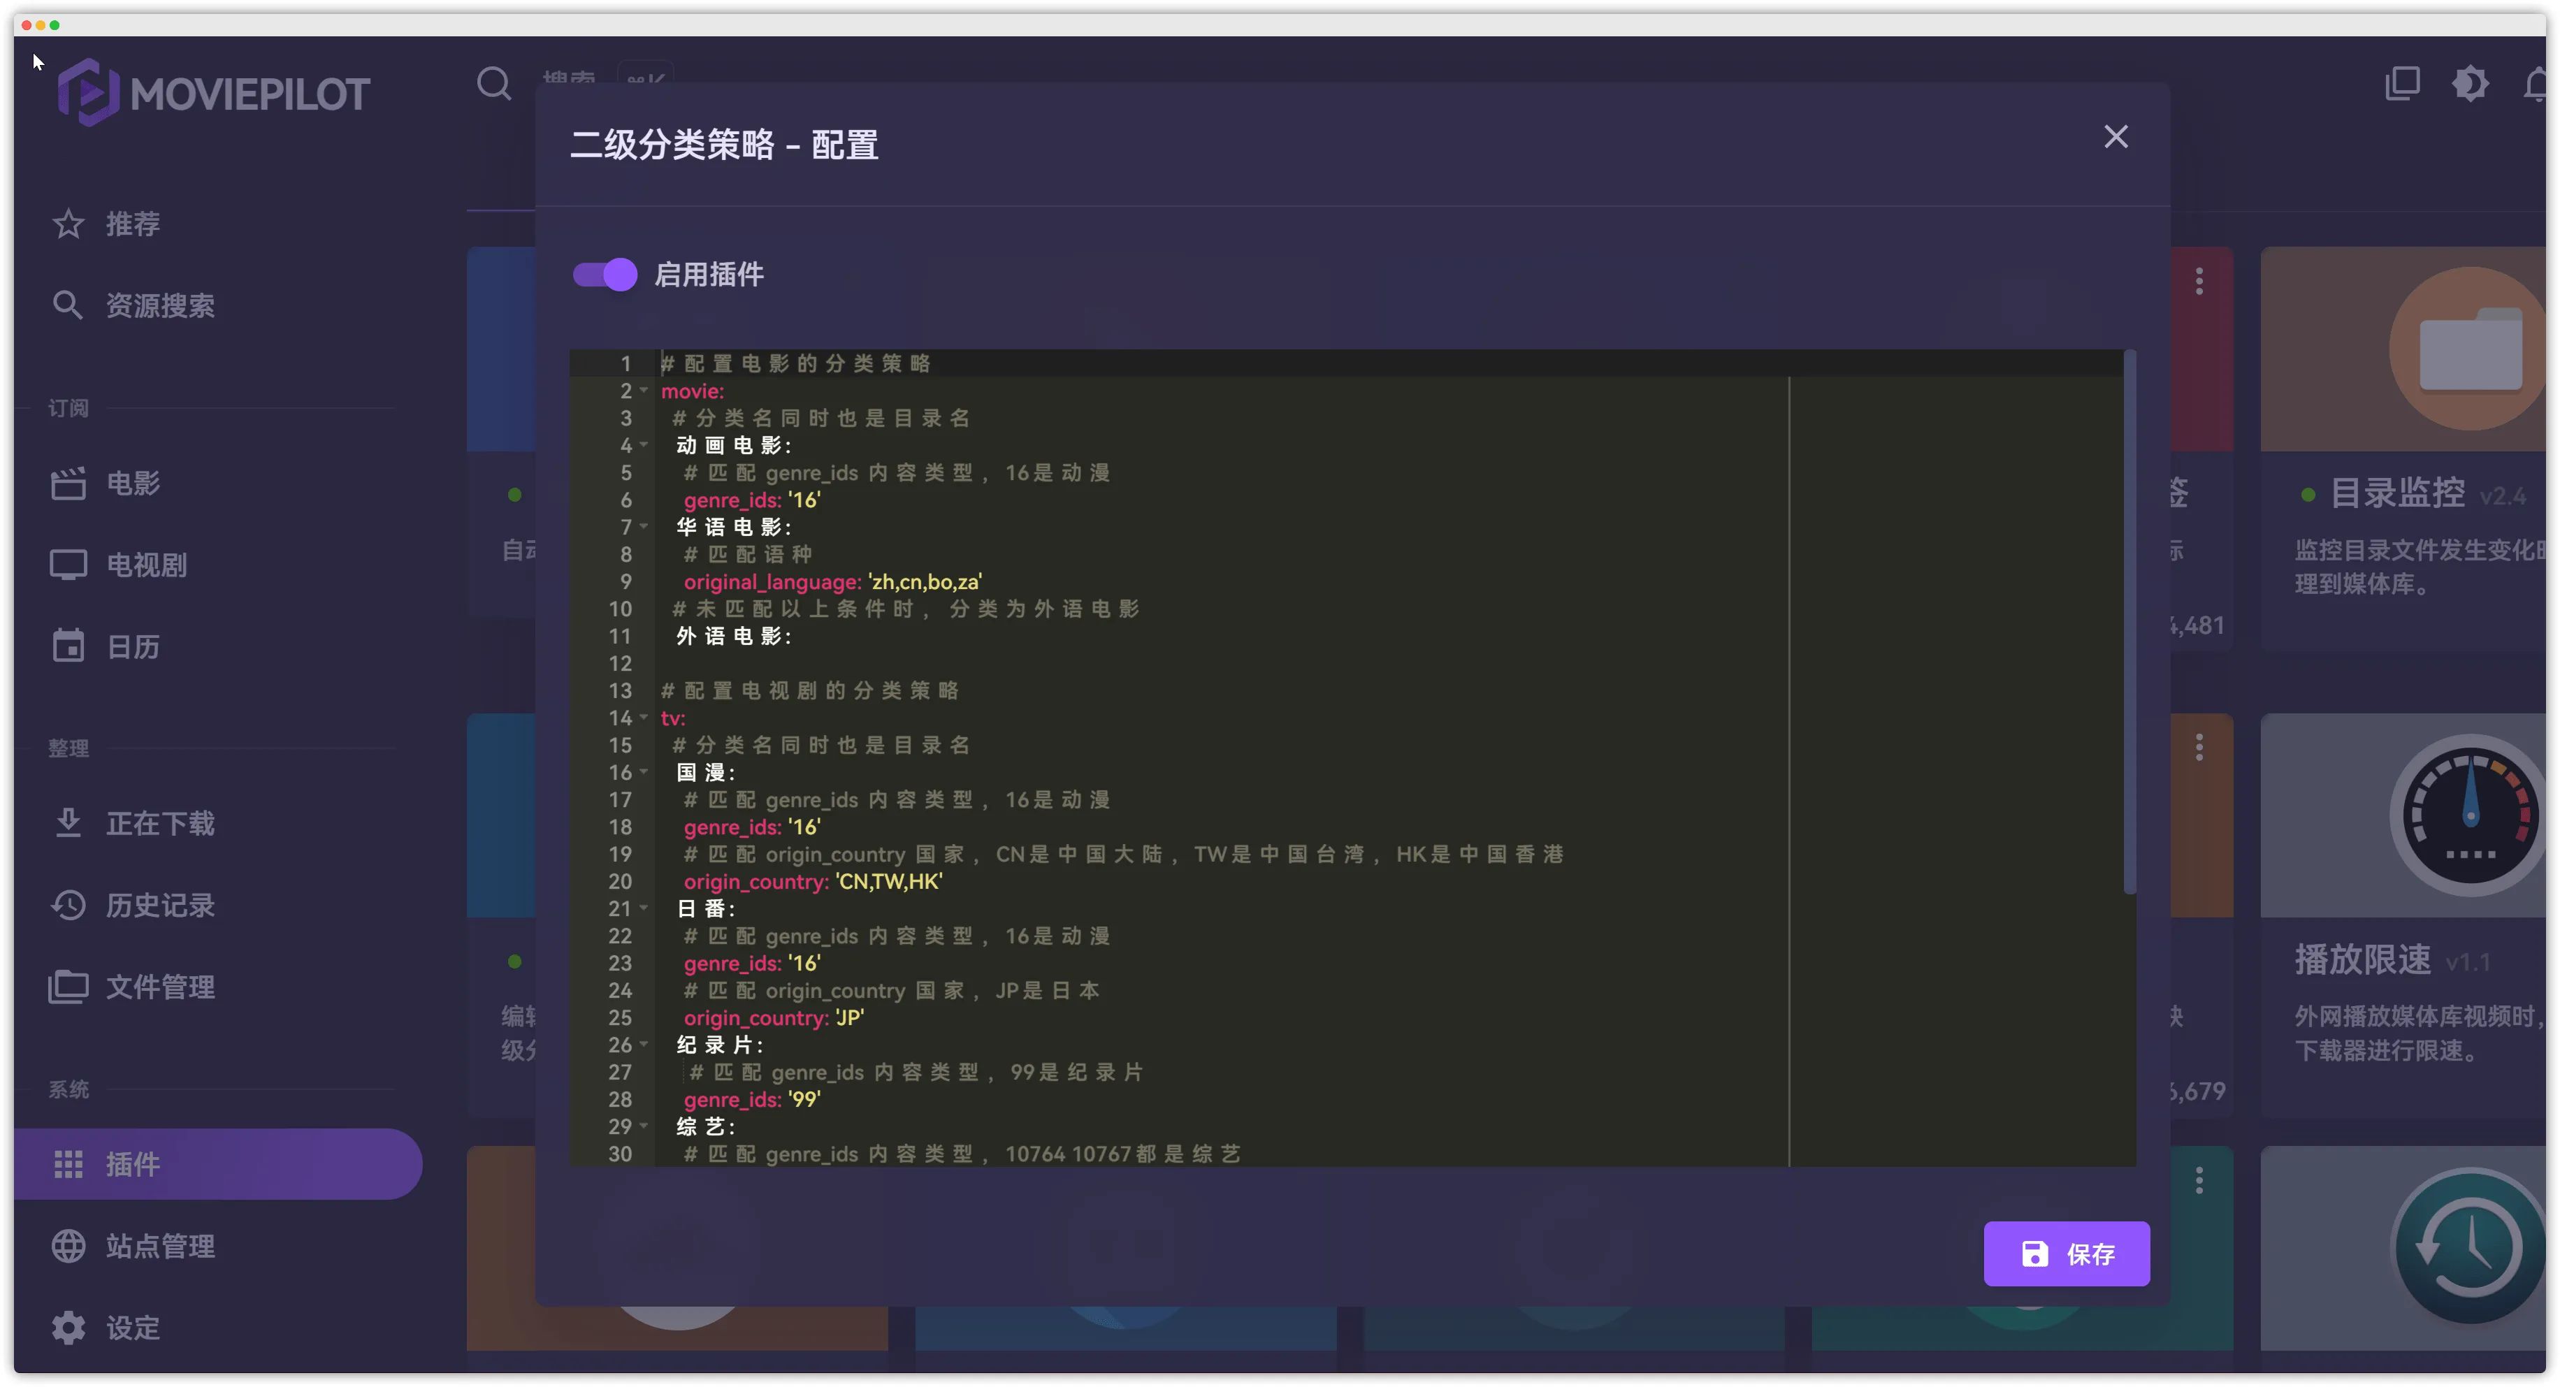The image size is (2560, 1387).
Task: Toggle the 启用插件 switch
Action: 605,274
